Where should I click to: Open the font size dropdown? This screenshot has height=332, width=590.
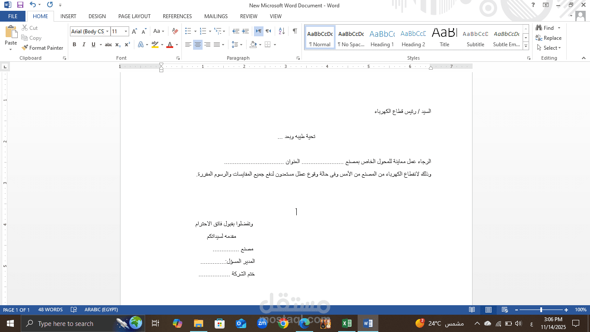click(x=125, y=31)
